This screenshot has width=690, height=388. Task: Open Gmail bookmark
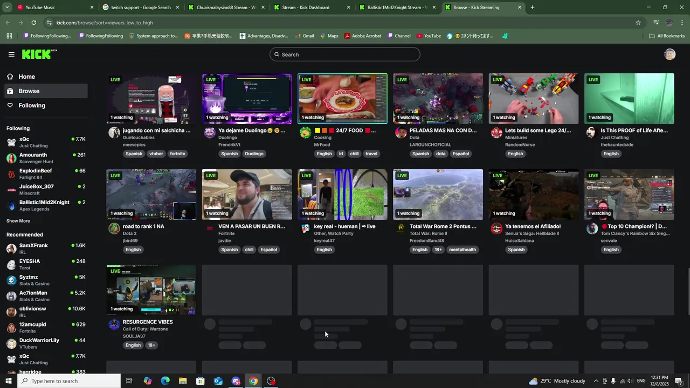click(x=303, y=36)
